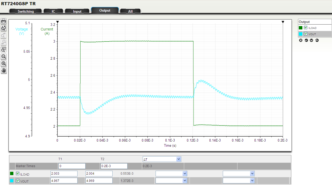Select the Input tab

[x=77, y=11]
